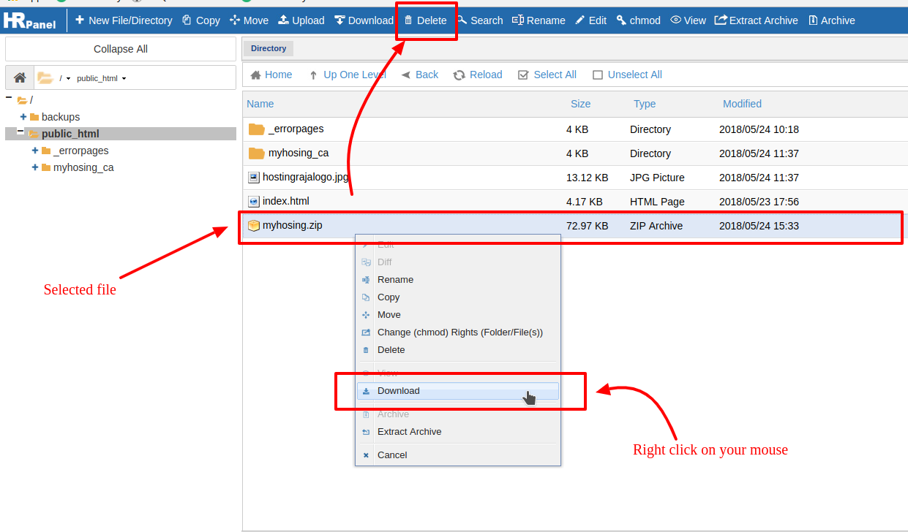The image size is (908, 532).
Task: Collapse the public_html tree node
Action: tap(20, 132)
